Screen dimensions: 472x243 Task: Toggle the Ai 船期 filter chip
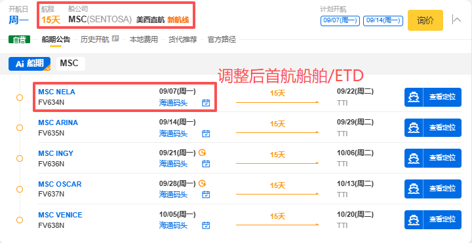pyautogui.click(x=29, y=64)
